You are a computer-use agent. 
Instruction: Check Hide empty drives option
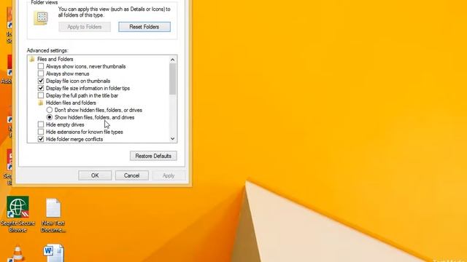point(41,124)
